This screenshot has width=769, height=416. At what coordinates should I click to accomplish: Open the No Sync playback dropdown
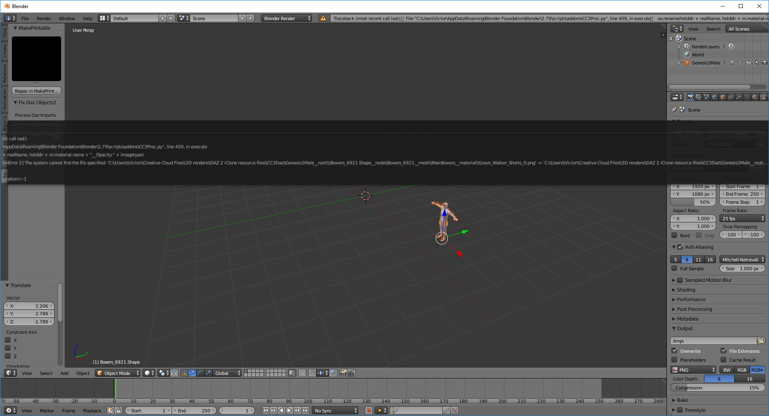(335, 410)
